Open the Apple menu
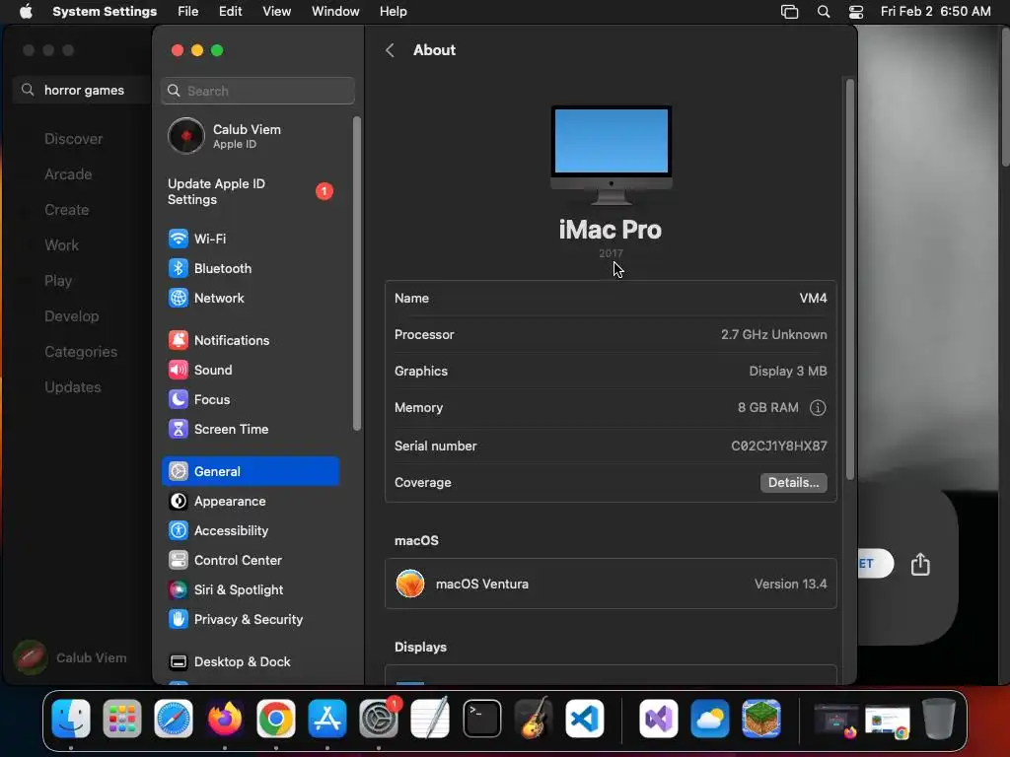The height and width of the screenshot is (757, 1010). click(x=26, y=12)
